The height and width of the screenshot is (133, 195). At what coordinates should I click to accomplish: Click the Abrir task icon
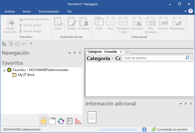[x=58, y=22]
